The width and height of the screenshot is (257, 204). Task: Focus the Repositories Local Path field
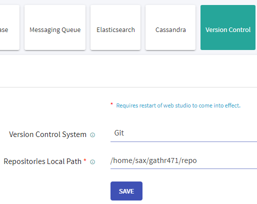(x=183, y=160)
